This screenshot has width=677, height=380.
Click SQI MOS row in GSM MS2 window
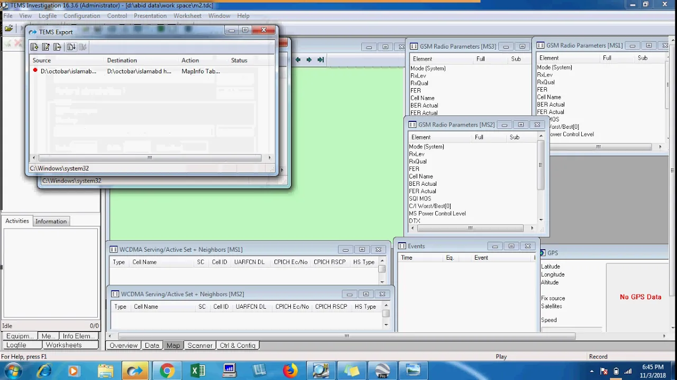pyautogui.click(x=420, y=199)
